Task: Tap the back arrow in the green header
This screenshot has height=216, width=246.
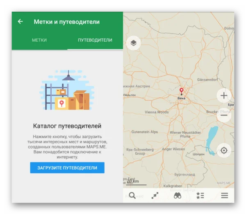Action: pos(20,22)
